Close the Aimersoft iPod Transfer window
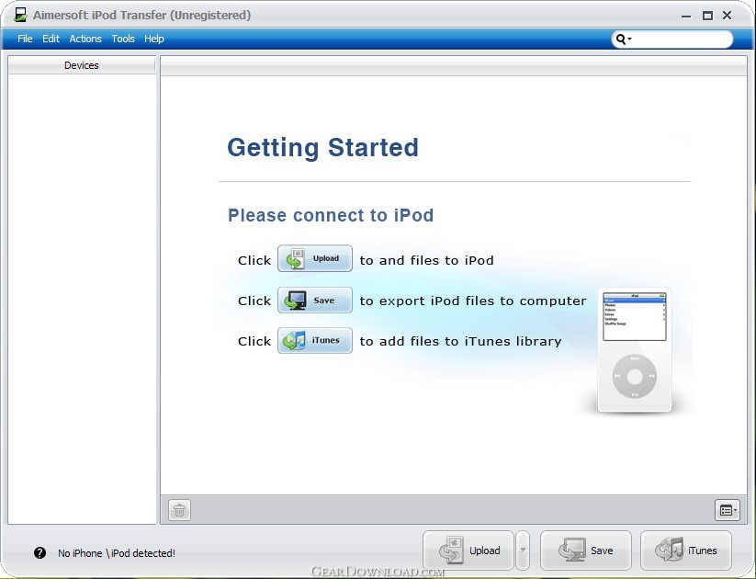Screen dimensions: 756x579 [x=728, y=16]
